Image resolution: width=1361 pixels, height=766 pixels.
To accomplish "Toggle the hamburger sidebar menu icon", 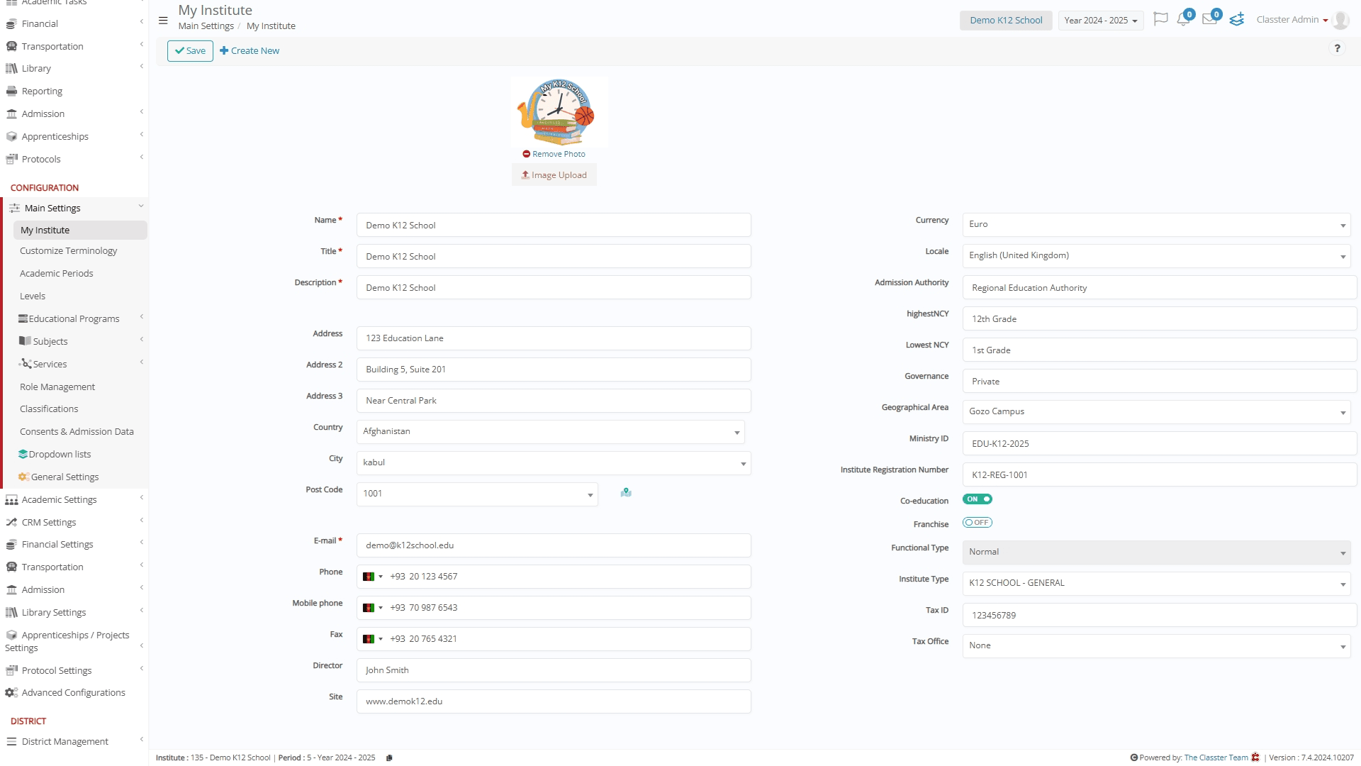I will 163,21.
